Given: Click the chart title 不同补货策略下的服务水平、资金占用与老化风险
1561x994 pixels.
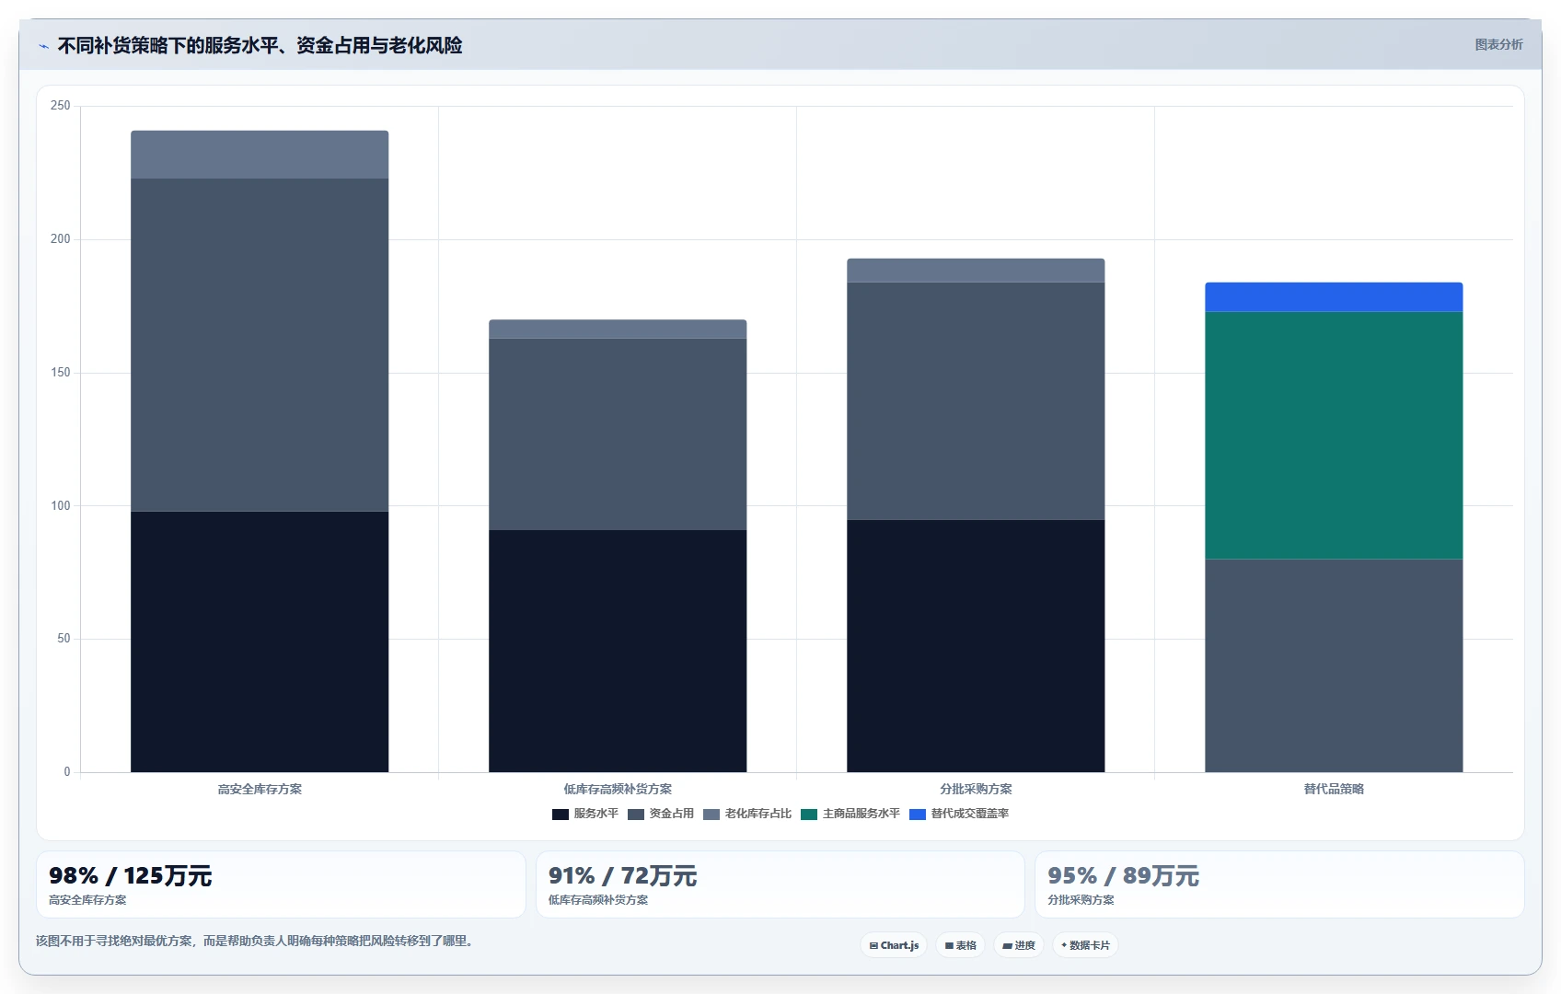Looking at the screenshot, I should pos(260,45).
